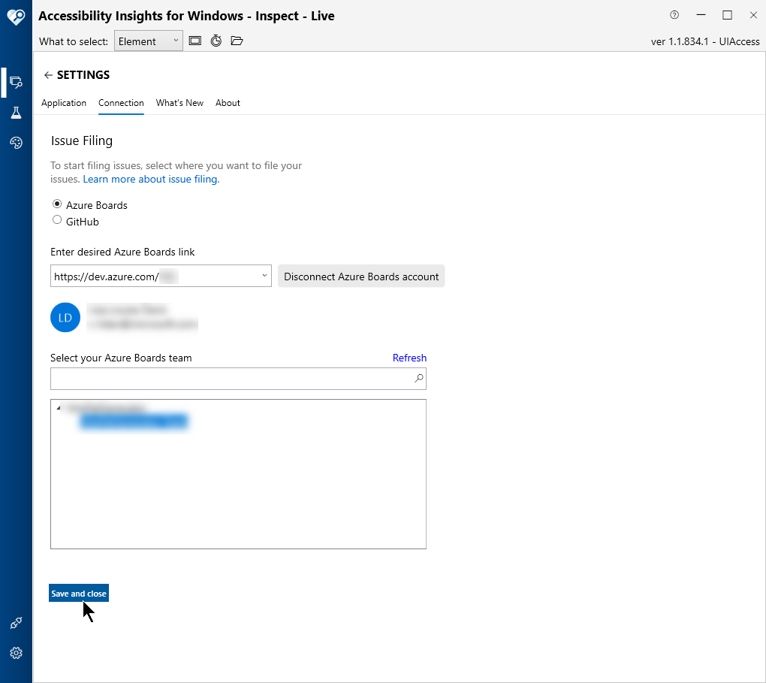766x683 pixels.
Task: Open help via the question mark icon
Action: click(x=674, y=15)
